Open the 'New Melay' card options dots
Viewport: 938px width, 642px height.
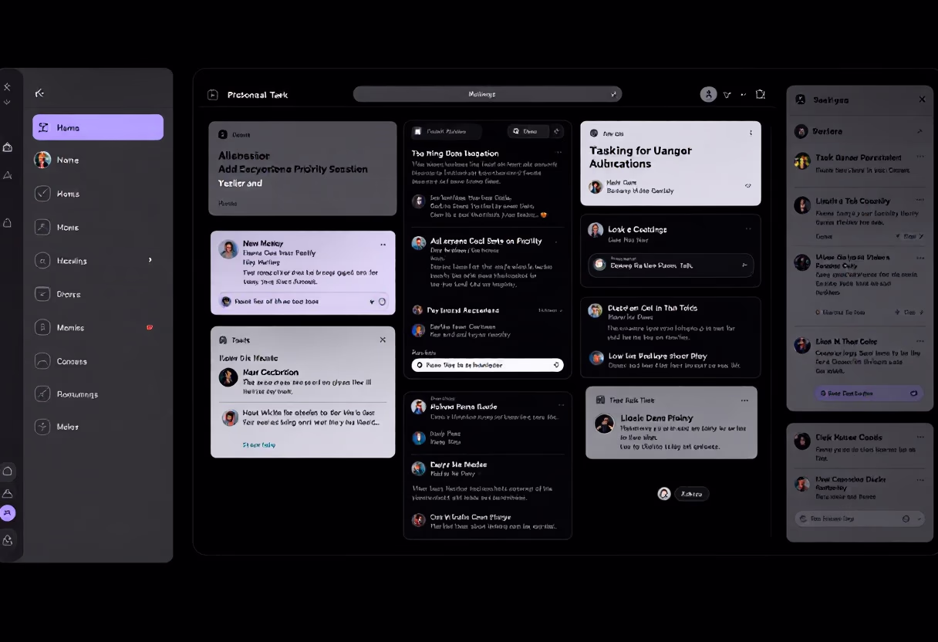383,245
